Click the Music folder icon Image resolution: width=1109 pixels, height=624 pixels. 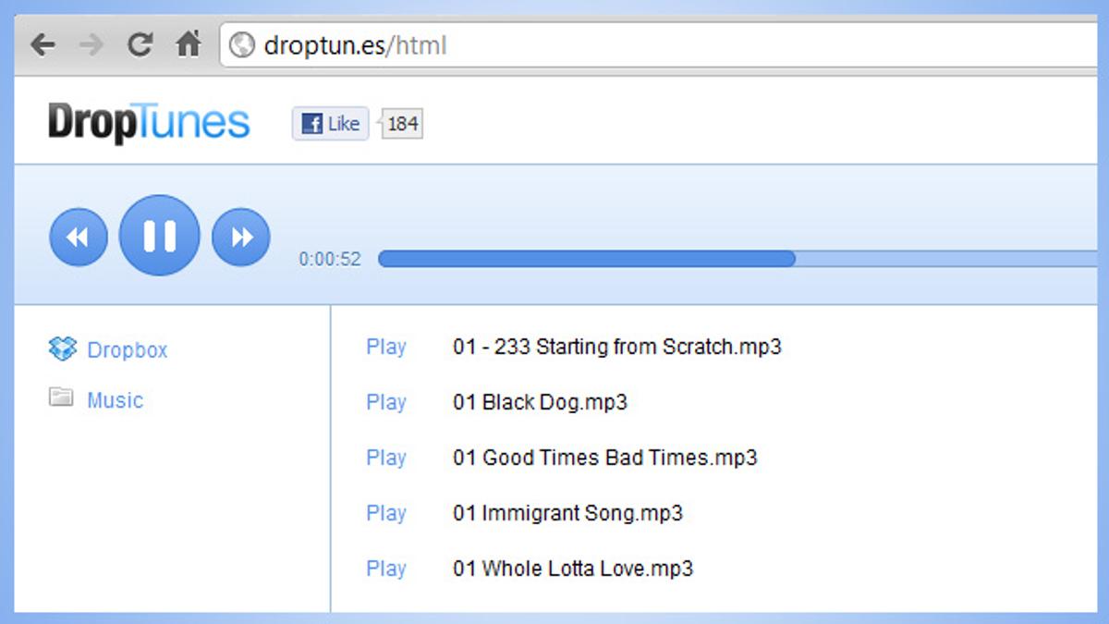point(61,398)
